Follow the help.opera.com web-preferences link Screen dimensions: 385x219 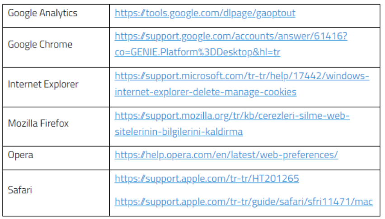coord(226,155)
